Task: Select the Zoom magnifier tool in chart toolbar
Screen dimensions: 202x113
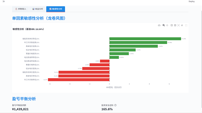Action: click(x=164, y=25)
